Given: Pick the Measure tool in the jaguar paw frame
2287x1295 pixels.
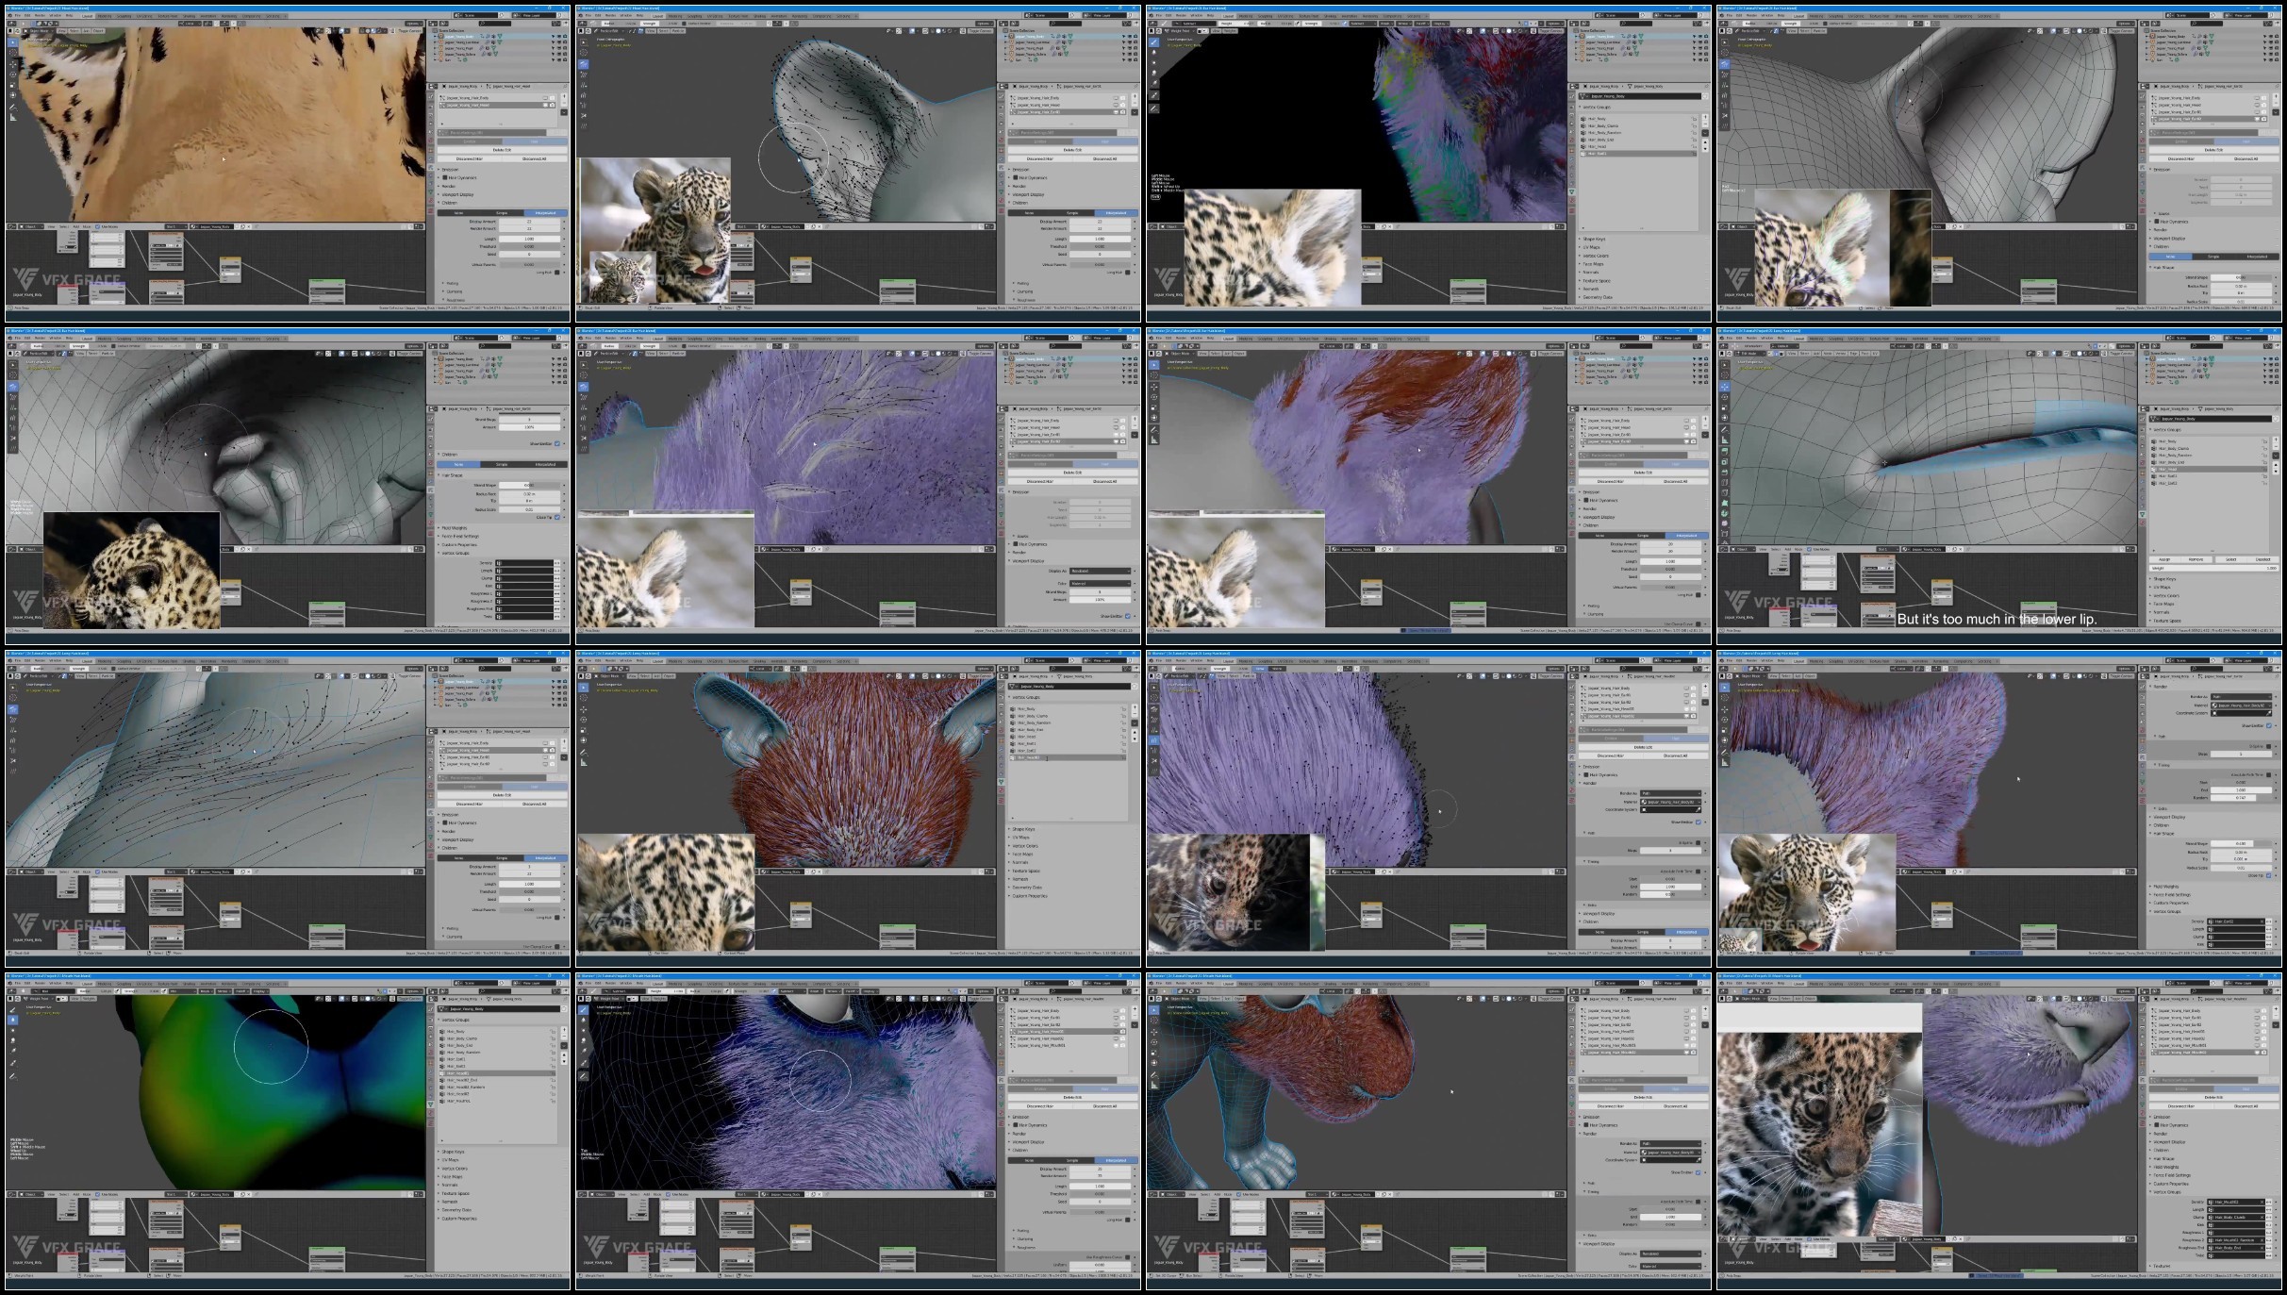Looking at the screenshot, I should click(1153, 1085).
